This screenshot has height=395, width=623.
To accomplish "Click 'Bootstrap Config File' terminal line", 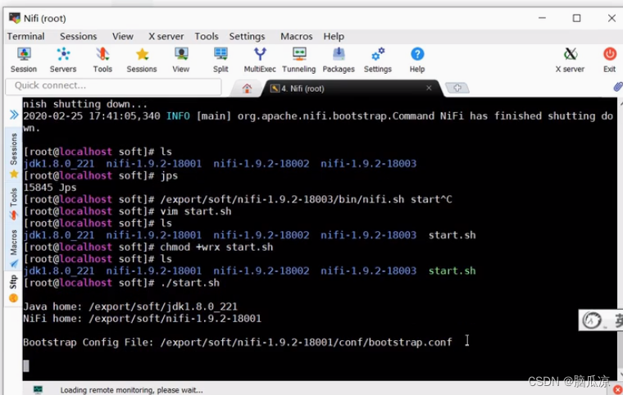I will (x=238, y=343).
